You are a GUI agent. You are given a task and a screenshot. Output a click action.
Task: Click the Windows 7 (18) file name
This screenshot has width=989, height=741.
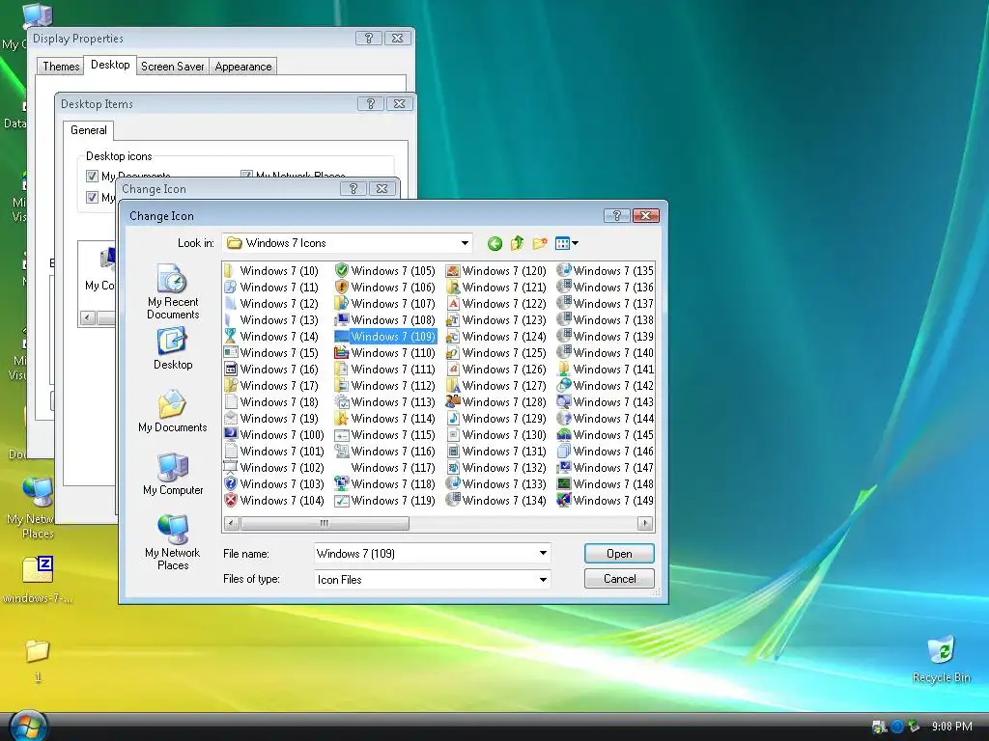(279, 402)
